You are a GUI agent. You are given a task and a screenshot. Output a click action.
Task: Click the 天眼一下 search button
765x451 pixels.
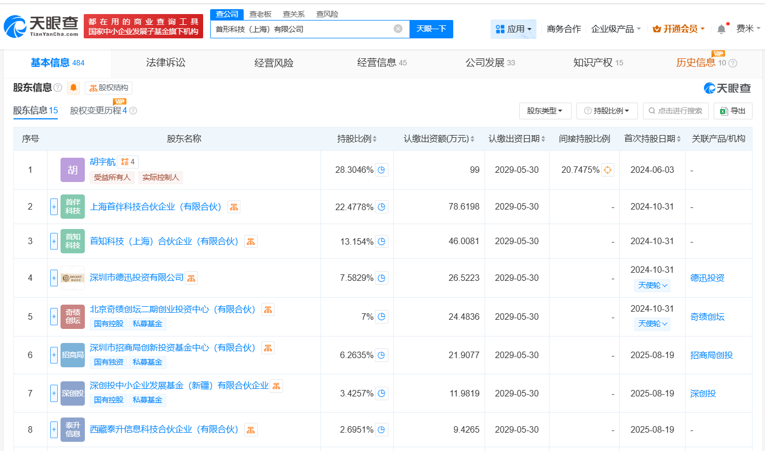(x=431, y=29)
